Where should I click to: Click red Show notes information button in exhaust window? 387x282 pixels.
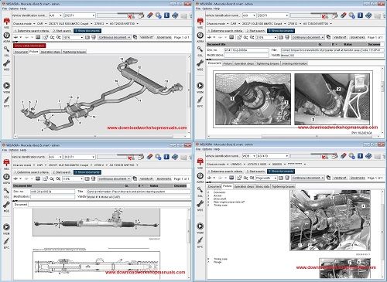pos(29,46)
